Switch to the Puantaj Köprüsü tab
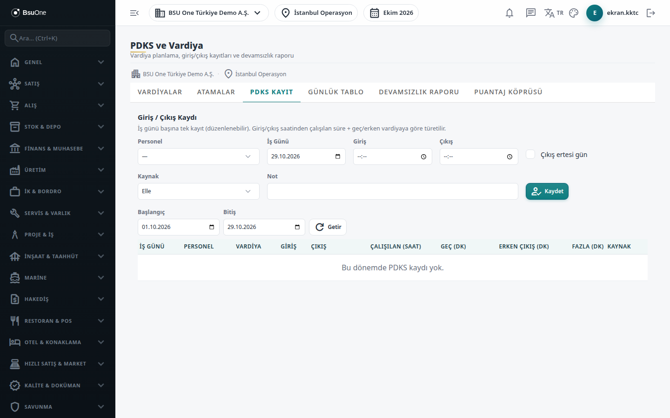The width and height of the screenshot is (670, 418). (x=508, y=92)
